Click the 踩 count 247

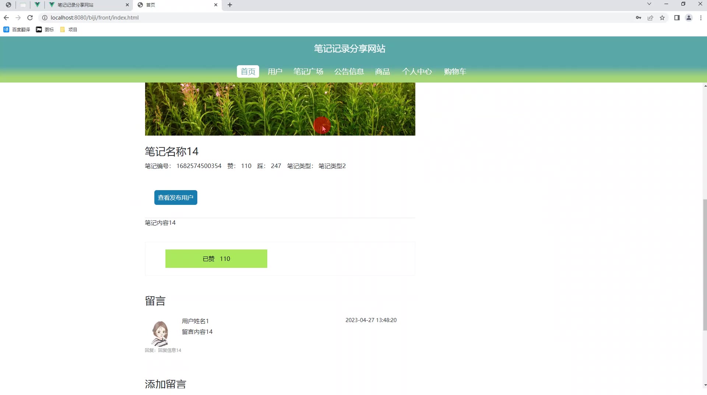[x=276, y=166]
